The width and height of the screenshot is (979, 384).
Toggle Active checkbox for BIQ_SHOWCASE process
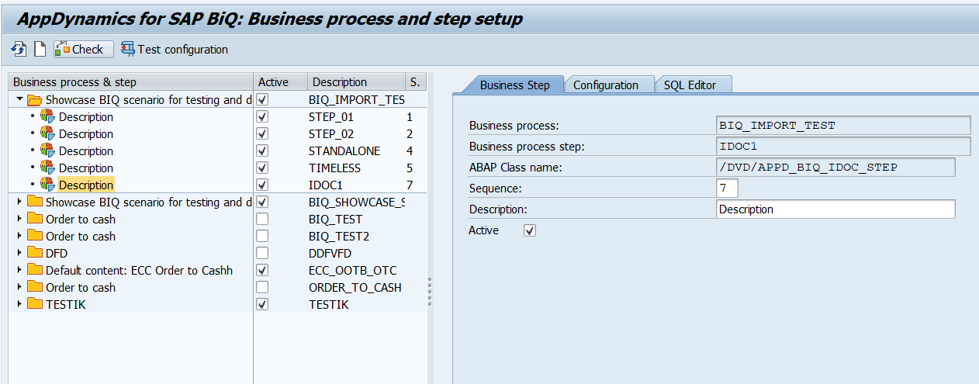[262, 202]
